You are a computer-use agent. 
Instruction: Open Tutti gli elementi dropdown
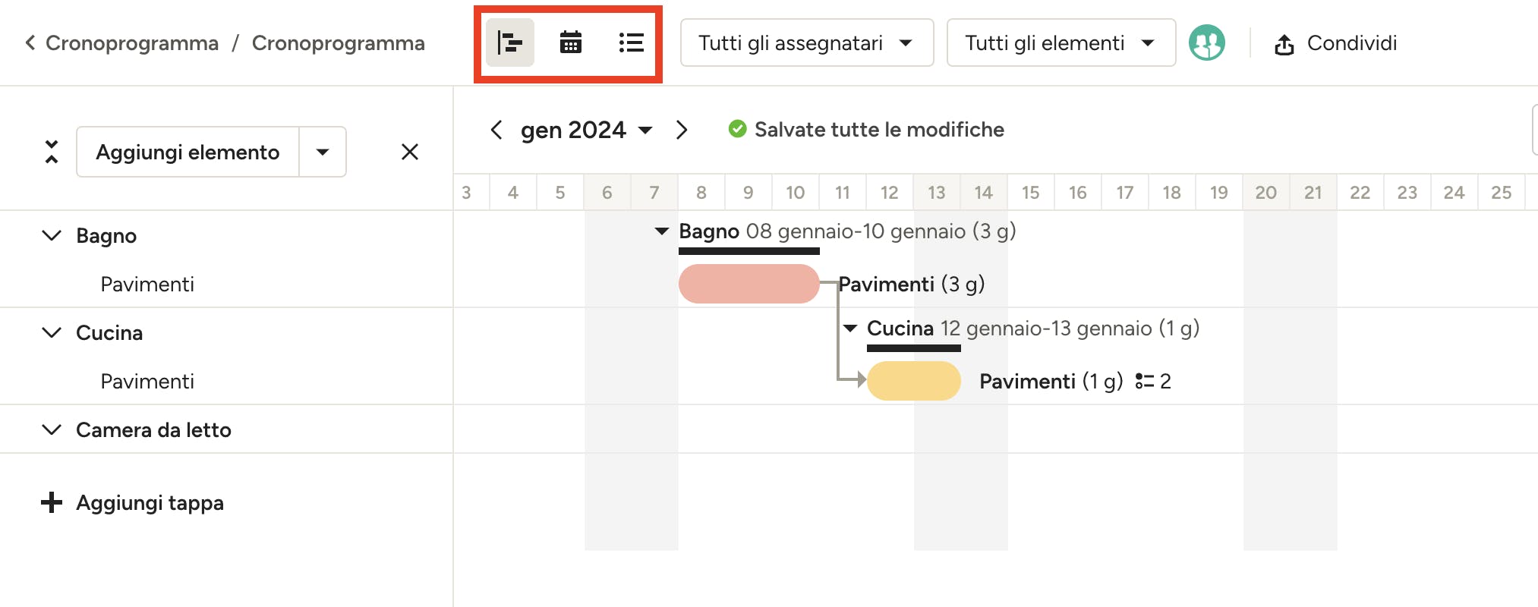(x=1061, y=43)
